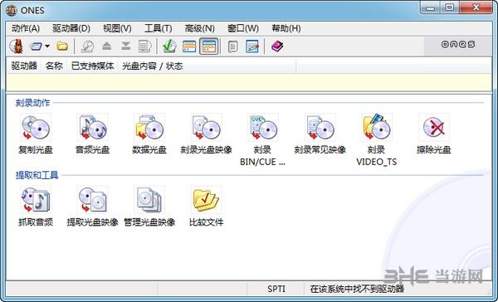This screenshot has width=498, height=302.
Task: Open the 高级(N) menu
Action: 200,28
